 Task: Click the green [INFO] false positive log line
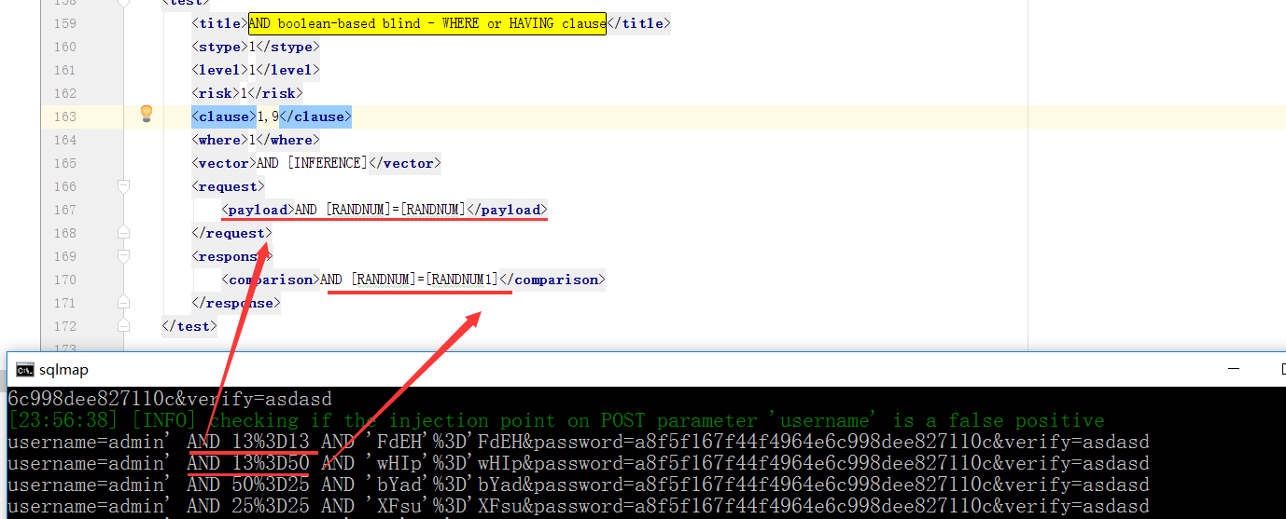(556, 420)
